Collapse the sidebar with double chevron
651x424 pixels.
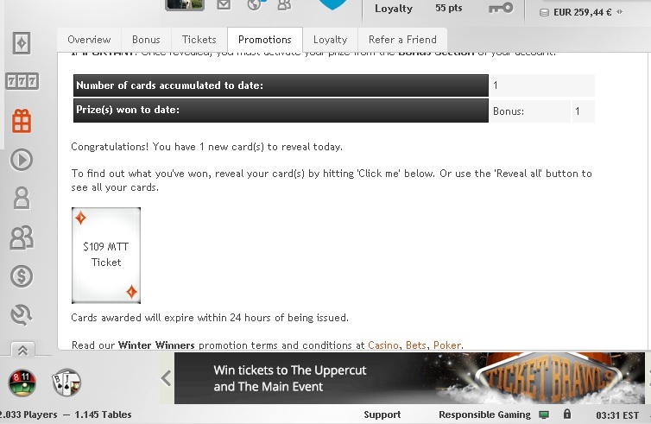[22, 350]
